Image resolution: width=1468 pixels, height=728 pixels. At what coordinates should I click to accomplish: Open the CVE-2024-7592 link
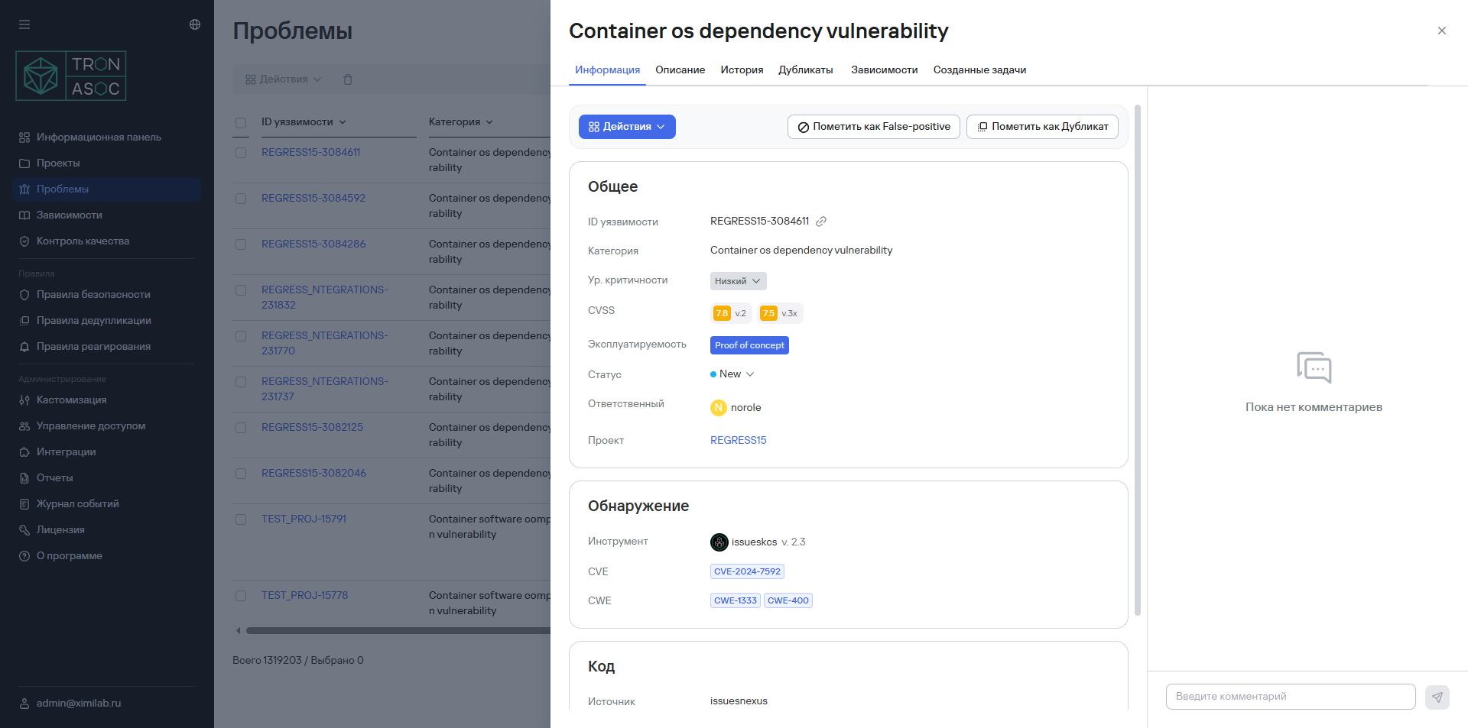[x=747, y=571]
